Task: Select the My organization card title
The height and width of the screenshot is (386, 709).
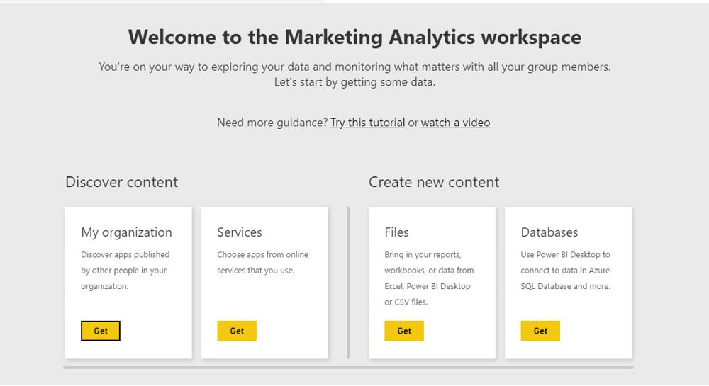Action: [x=126, y=232]
